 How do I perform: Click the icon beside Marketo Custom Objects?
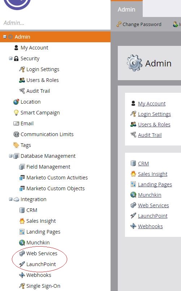(22, 188)
